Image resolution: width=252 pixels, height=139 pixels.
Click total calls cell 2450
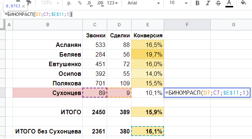point(95,112)
